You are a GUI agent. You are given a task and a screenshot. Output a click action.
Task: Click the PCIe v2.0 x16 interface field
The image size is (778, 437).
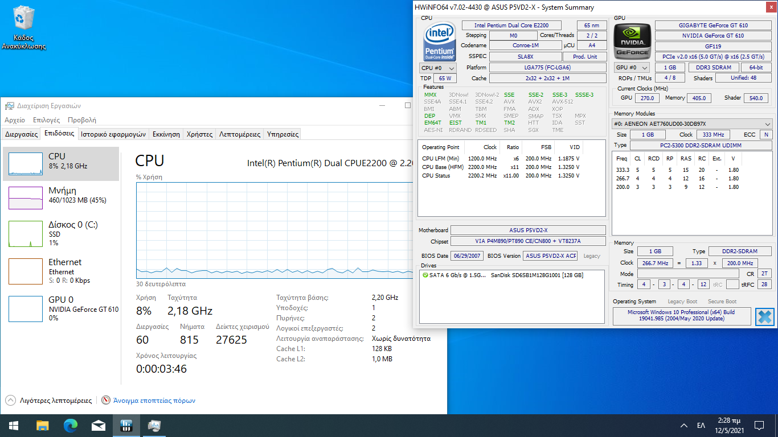click(714, 57)
